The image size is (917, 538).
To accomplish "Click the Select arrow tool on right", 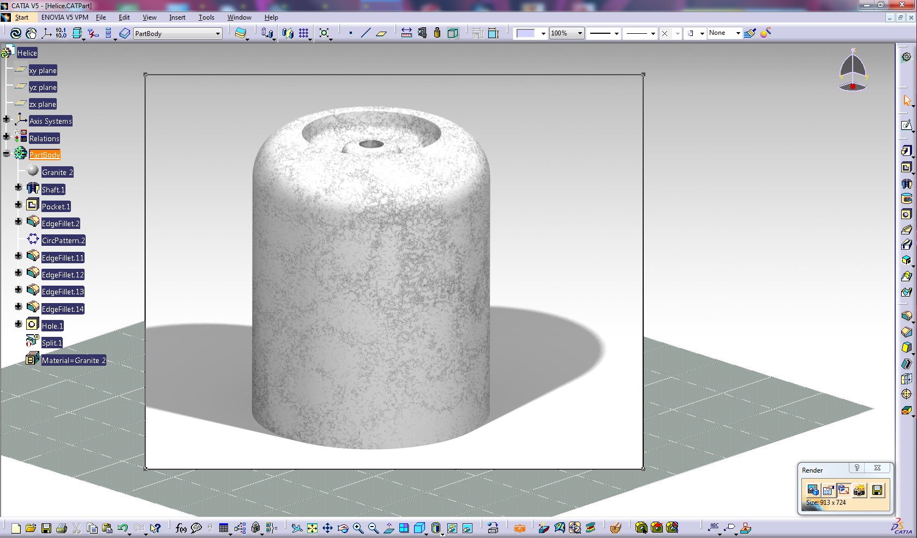I will click(906, 101).
